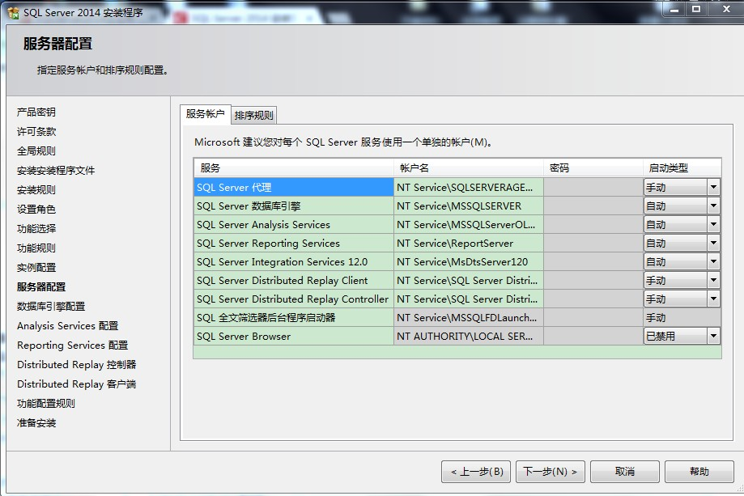Viewport: 744px width, 496px height.
Task: Close the SQL Server 2014 setup window
Action: click(x=725, y=9)
